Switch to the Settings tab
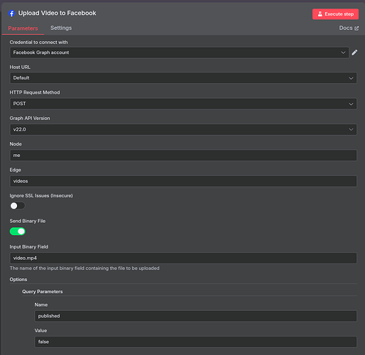The width and height of the screenshot is (365, 355). [x=61, y=28]
